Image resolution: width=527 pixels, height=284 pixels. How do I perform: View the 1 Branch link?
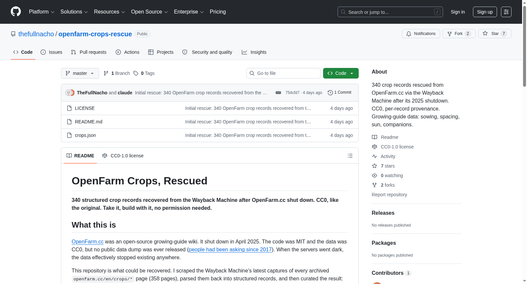(x=117, y=73)
